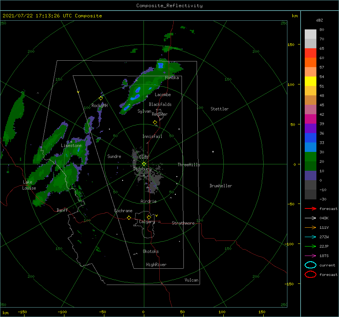Click the Cochrane city label
Image resolution: width=339 pixels, height=317 pixels.
[x=123, y=211]
